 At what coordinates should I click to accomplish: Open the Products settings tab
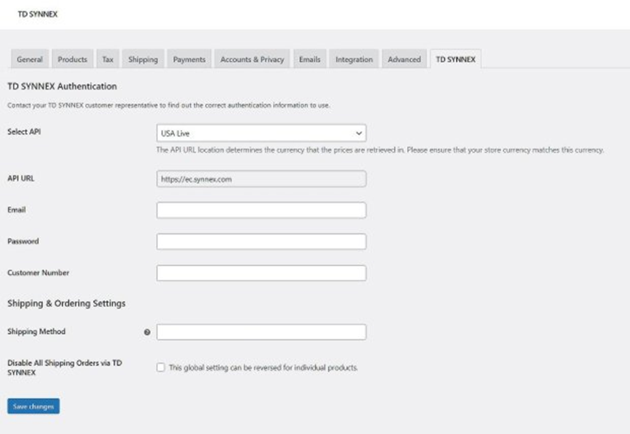72,58
